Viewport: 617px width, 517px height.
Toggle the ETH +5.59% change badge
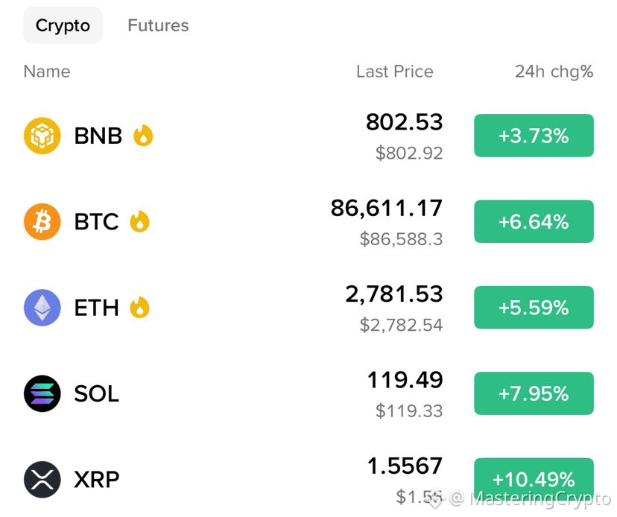coord(534,307)
